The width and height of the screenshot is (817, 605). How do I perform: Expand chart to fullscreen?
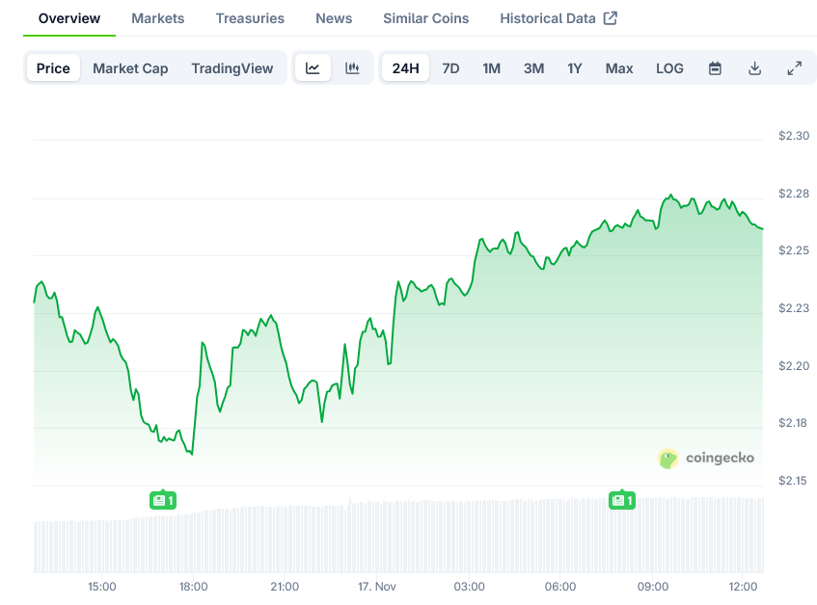[x=794, y=68]
